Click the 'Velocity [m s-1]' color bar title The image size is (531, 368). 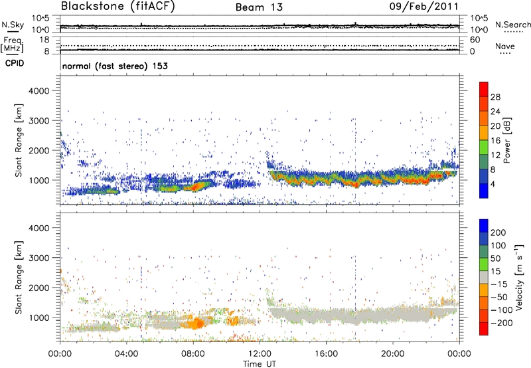[x=518, y=277]
